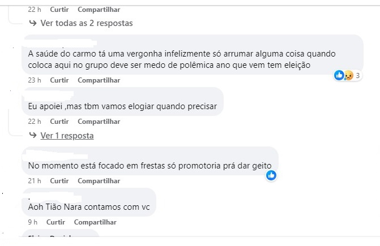Viewport: 380px width, 246px height.
Task: Curtir the 21 h promotoria comment
Action: pyautogui.click(x=59, y=181)
